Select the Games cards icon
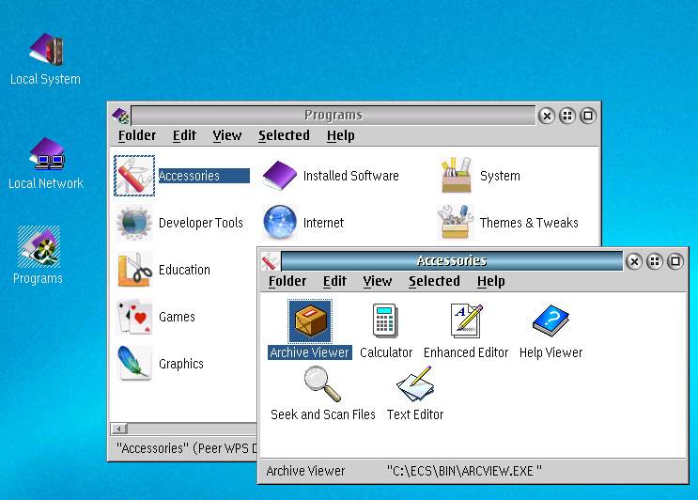This screenshot has height=500, width=698. [134, 317]
